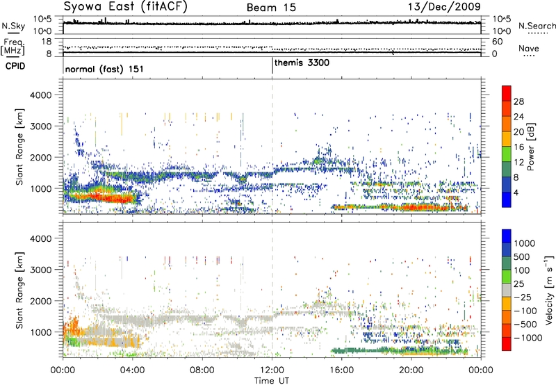556x385 pixels.
Task: Click the 'Power [dB]' color bar label
Action: [x=530, y=147]
